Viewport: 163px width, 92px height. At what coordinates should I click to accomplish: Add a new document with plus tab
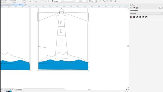(x=25, y=5)
